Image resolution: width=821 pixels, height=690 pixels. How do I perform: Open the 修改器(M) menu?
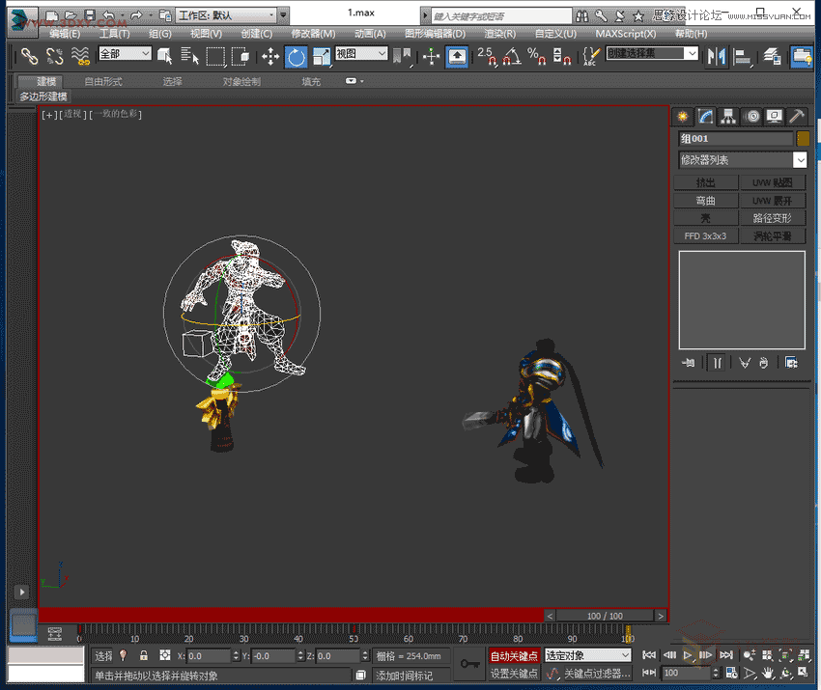(313, 33)
